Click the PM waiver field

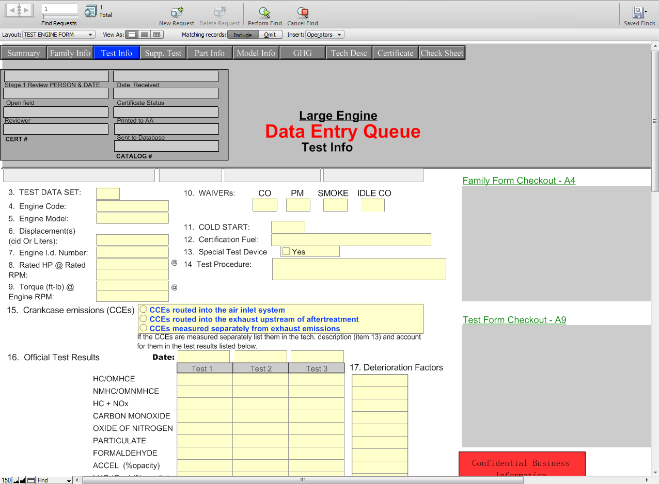pyautogui.click(x=298, y=205)
